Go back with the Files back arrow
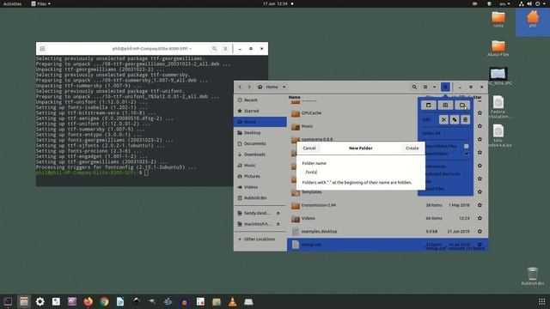Viewport: 550px width, 309px height. coord(240,87)
